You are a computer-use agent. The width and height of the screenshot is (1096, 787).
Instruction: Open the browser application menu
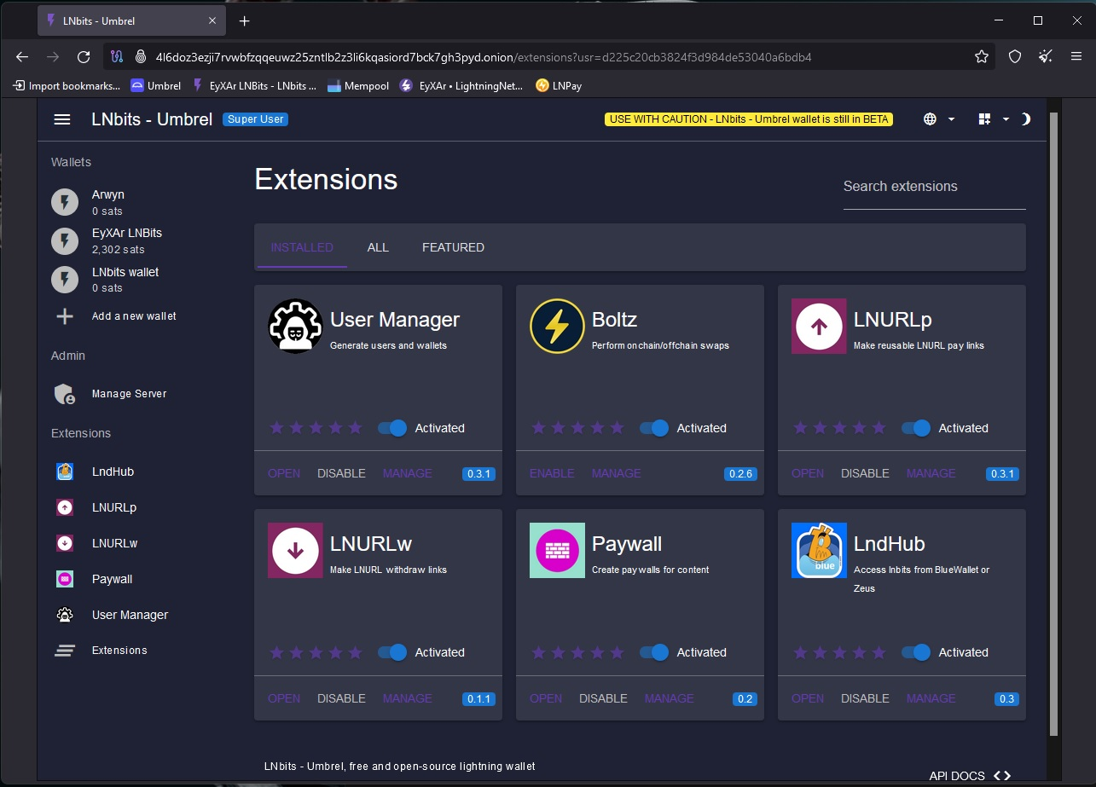tap(1076, 56)
